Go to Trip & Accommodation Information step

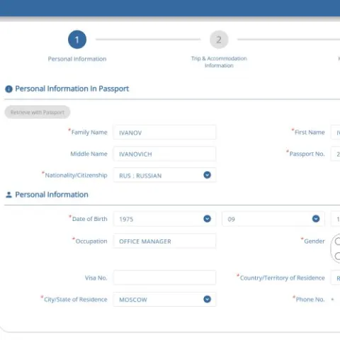point(219,62)
